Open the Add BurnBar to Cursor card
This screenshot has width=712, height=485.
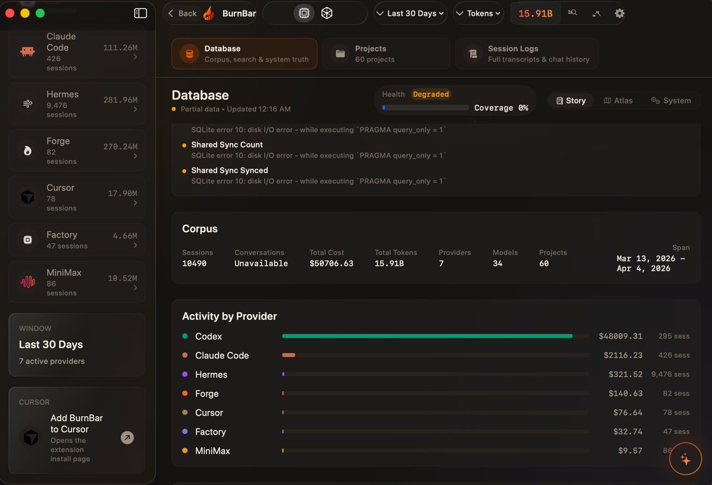(x=77, y=430)
